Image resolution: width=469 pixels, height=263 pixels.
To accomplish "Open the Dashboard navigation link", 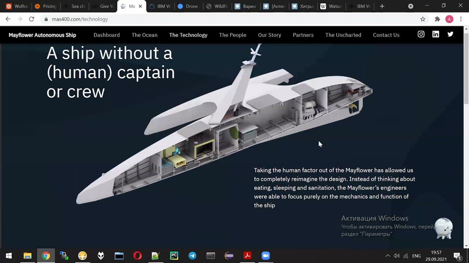I will coord(107,35).
